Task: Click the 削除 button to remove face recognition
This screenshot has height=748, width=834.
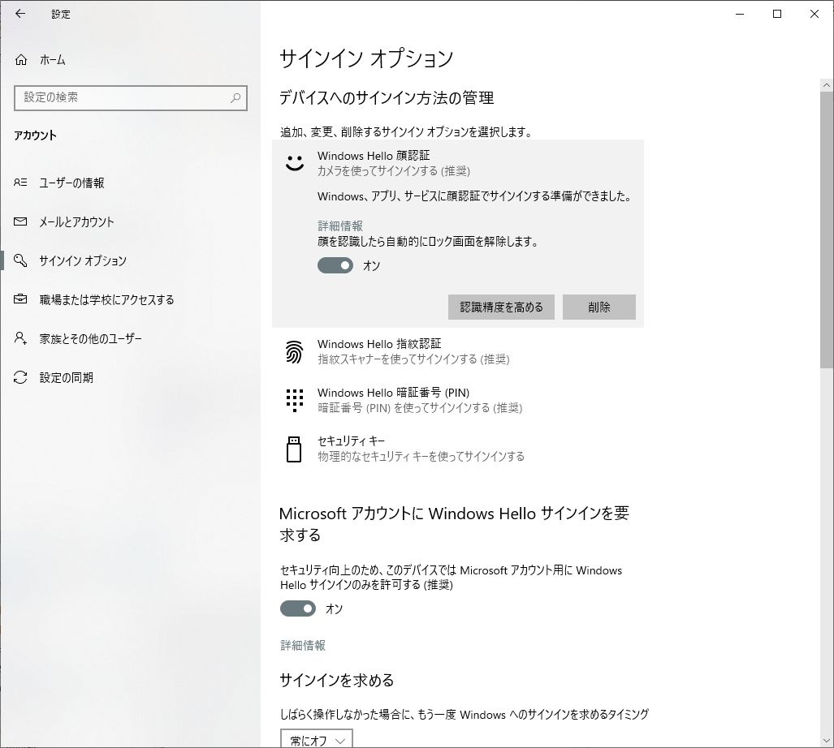Action: pyautogui.click(x=598, y=307)
